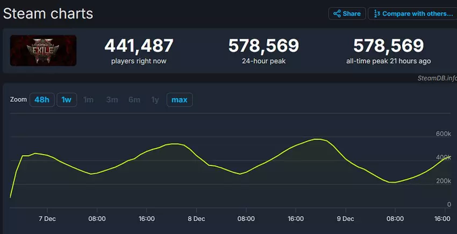Viewport: 457px width, 234px height.
Task: Select the 48h zoom range
Action: (x=42, y=100)
